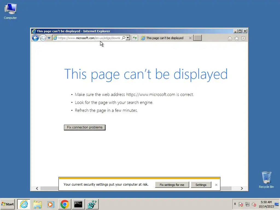Click the Show desktop button in tray
Image resolution: width=280 pixels, height=210 pixels.
click(x=277, y=204)
